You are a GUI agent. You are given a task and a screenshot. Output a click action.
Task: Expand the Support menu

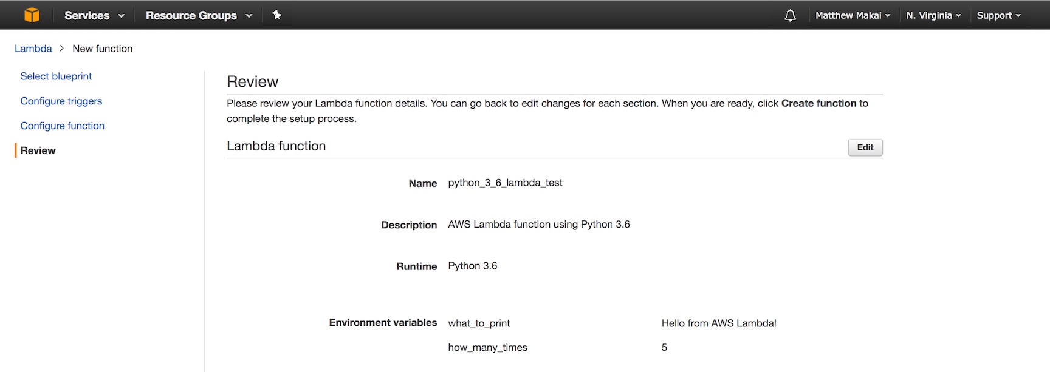coord(998,16)
